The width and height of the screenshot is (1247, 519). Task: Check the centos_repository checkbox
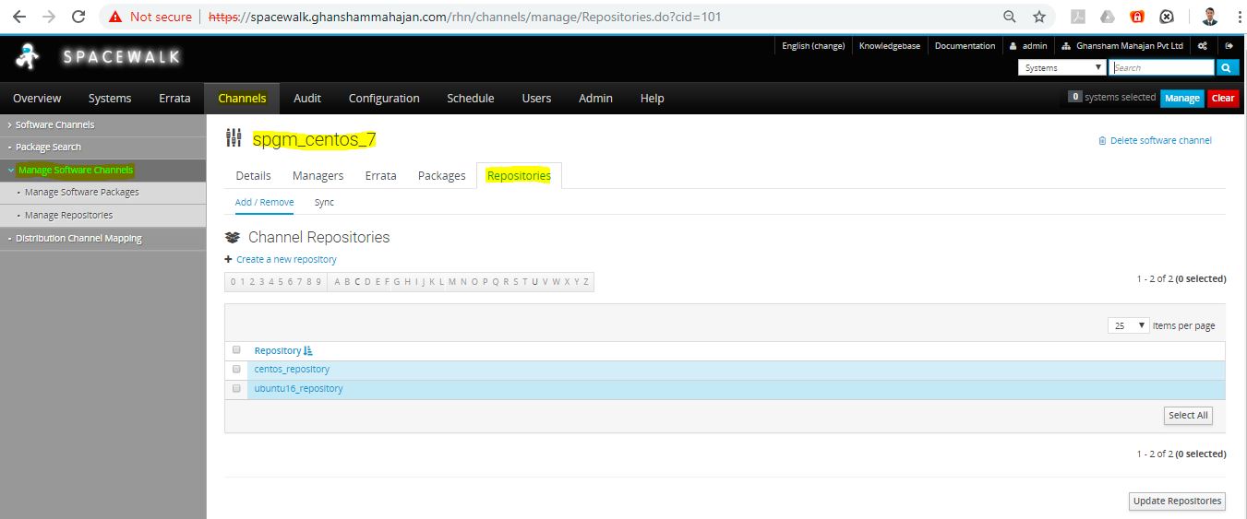[236, 370]
